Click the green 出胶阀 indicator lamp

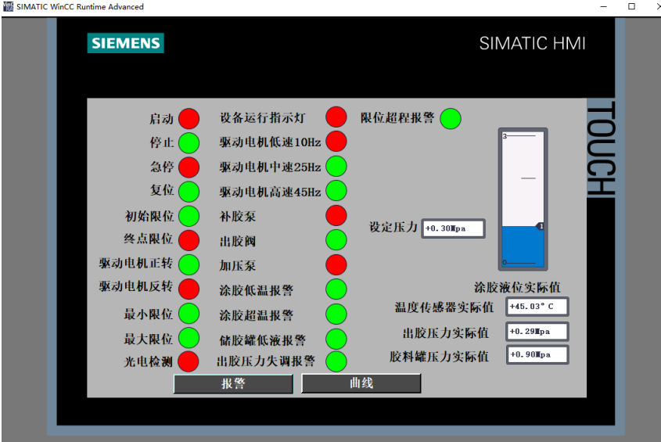pos(336,240)
